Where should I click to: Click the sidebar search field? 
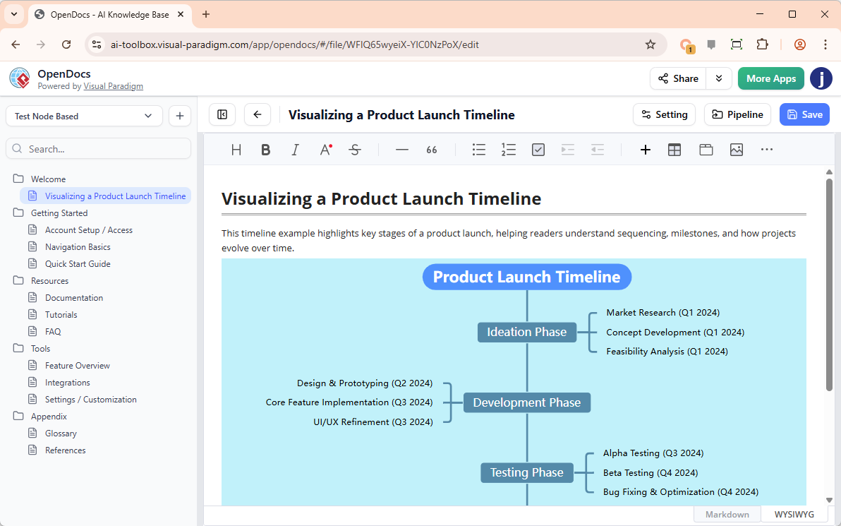[99, 149]
